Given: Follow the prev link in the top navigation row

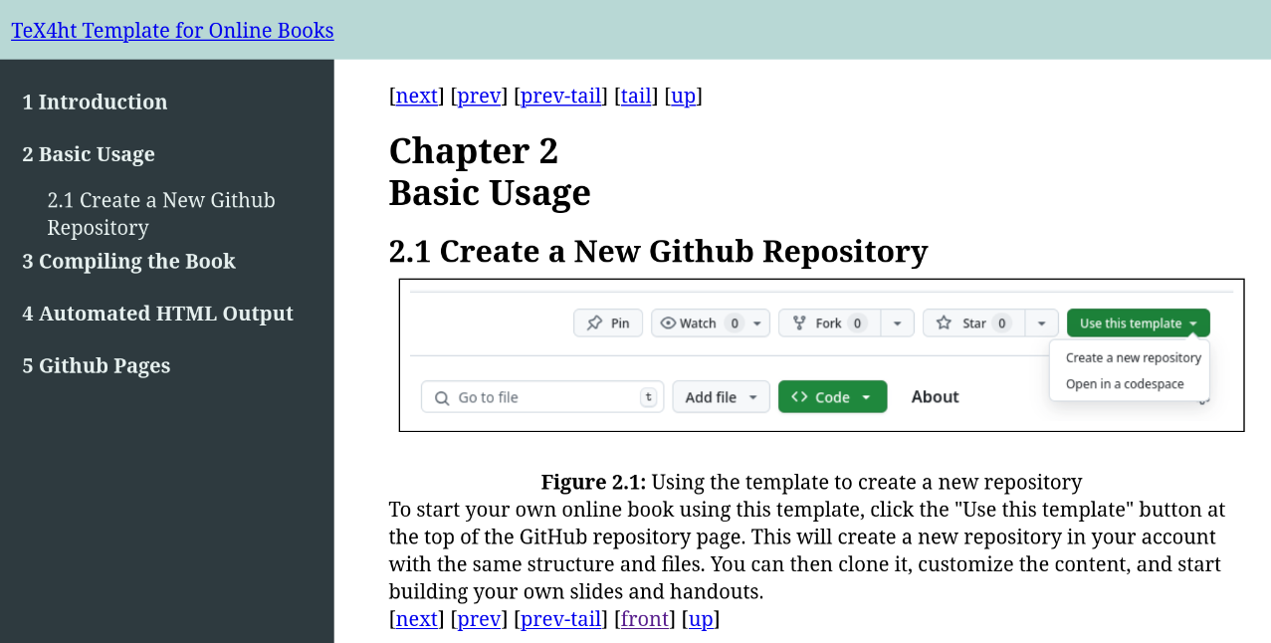Looking at the screenshot, I should pos(479,96).
